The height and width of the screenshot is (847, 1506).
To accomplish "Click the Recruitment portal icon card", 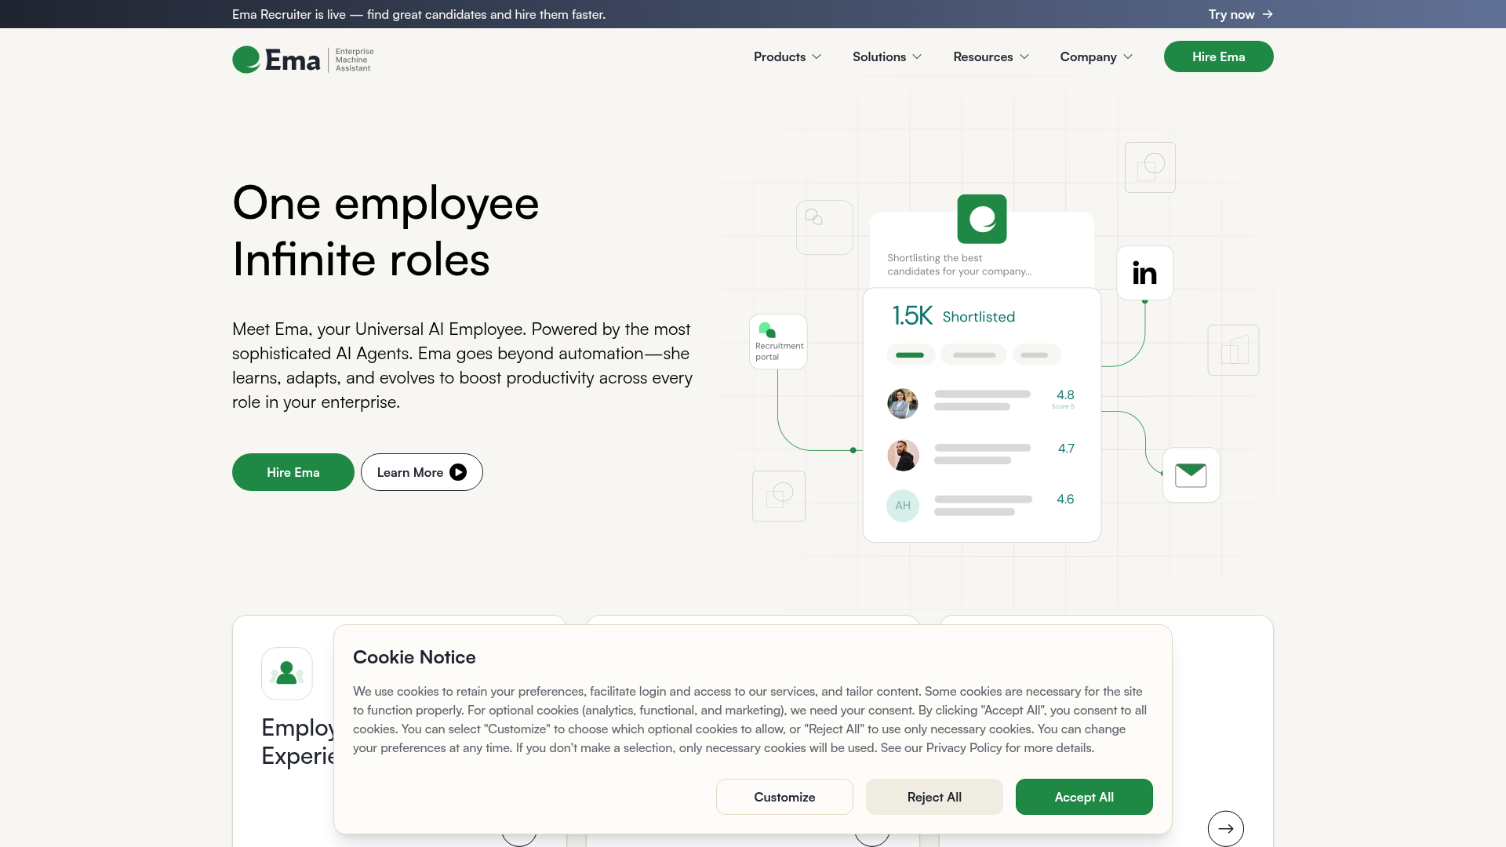I will (778, 342).
